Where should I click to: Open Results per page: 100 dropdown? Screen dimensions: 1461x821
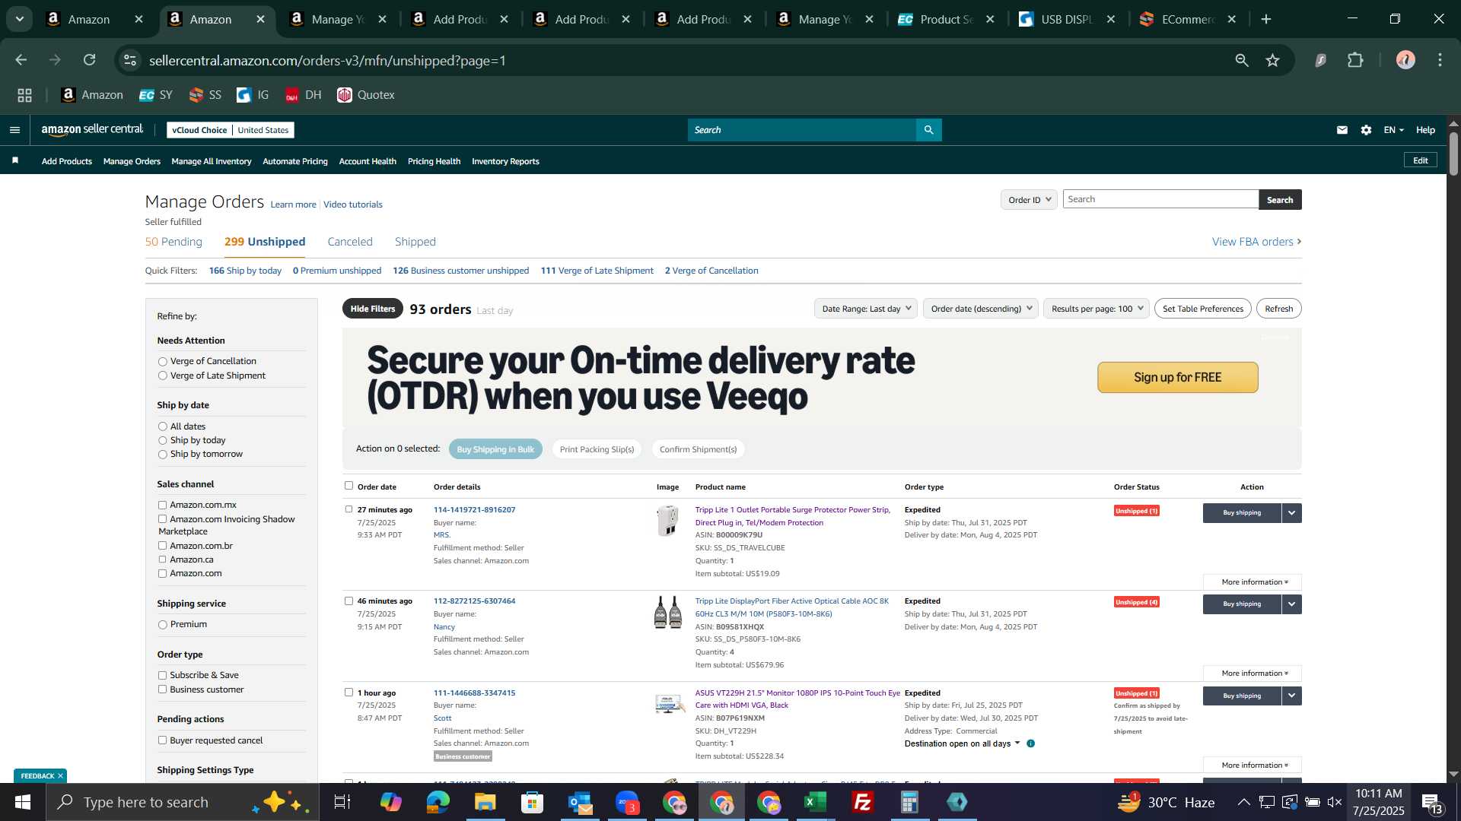[x=1097, y=309]
